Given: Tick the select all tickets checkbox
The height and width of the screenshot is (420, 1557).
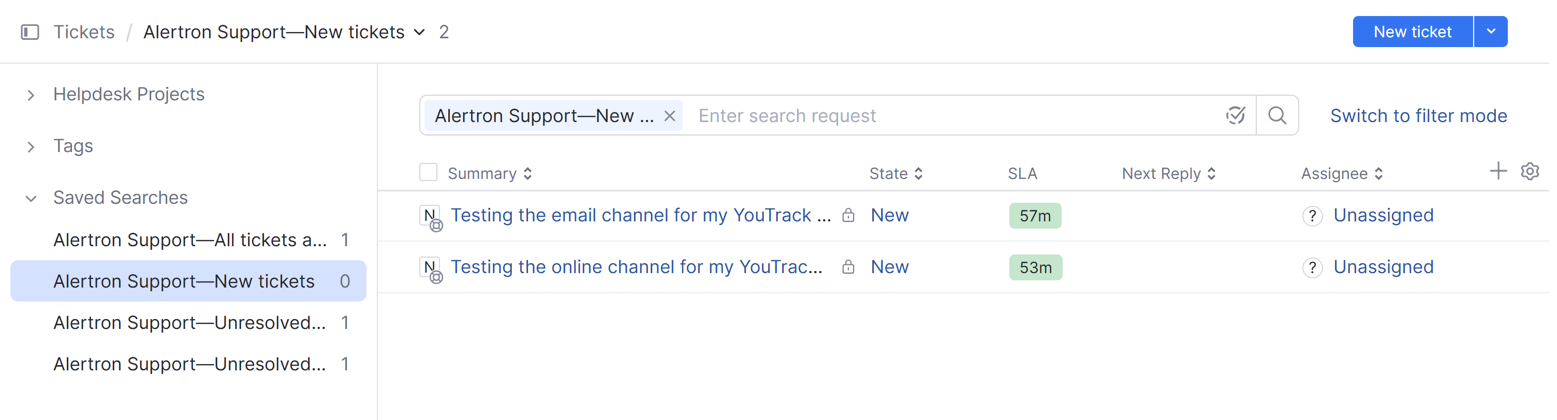Looking at the screenshot, I should click(428, 173).
